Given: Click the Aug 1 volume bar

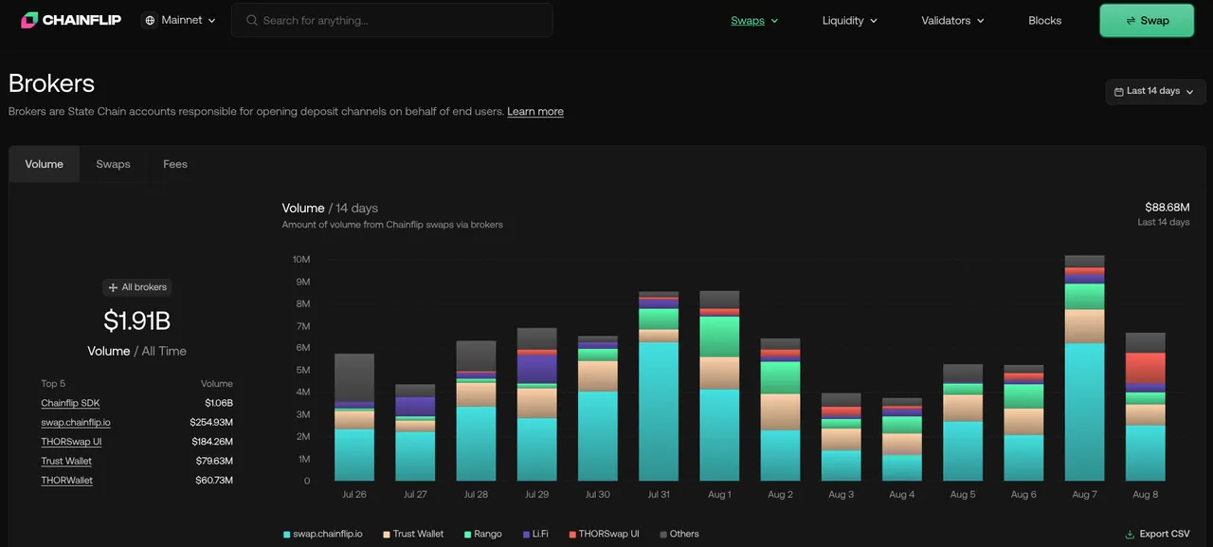Looking at the screenshot, I should click(x=719, y=387).
